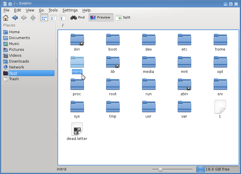The image size is (241, 174).
Task: Open the View menu
Action: 30,10
